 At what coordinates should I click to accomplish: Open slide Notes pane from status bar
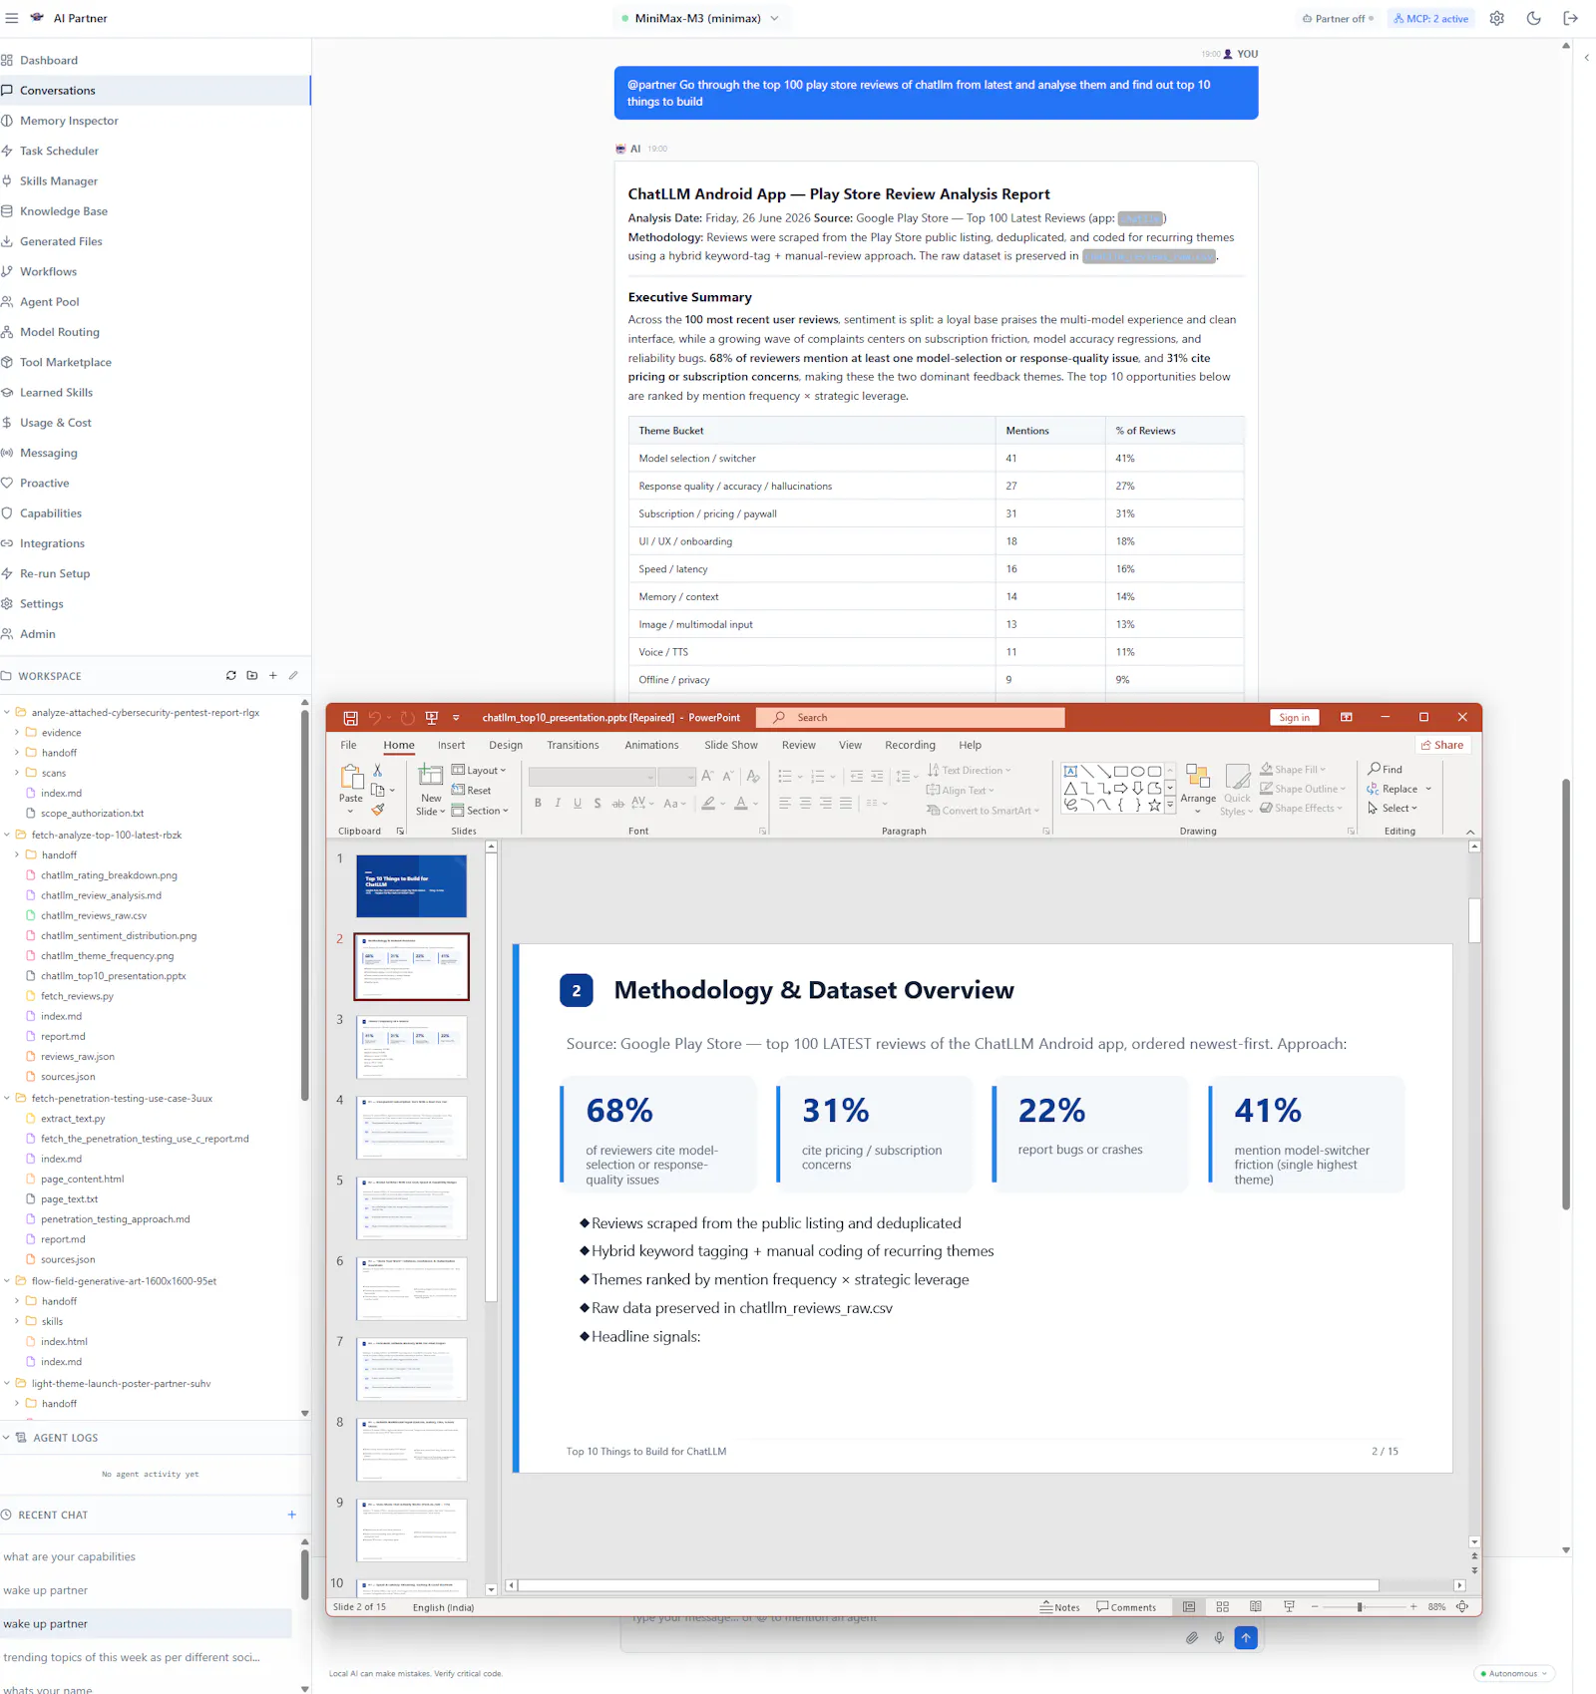(1060, 1607)
